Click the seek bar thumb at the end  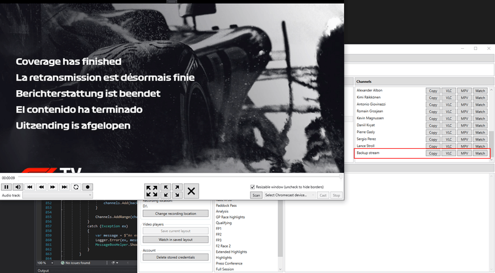click(341, 177)
